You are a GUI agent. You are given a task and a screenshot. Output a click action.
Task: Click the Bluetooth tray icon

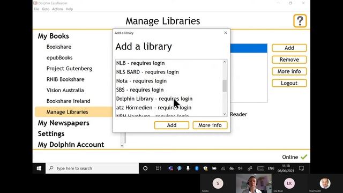[x=197, y=168]
